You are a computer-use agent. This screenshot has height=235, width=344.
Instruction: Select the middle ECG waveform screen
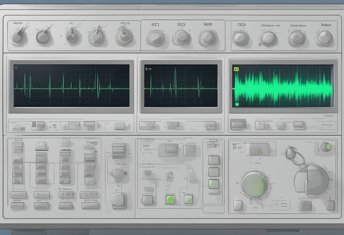[x=181, y=86]
